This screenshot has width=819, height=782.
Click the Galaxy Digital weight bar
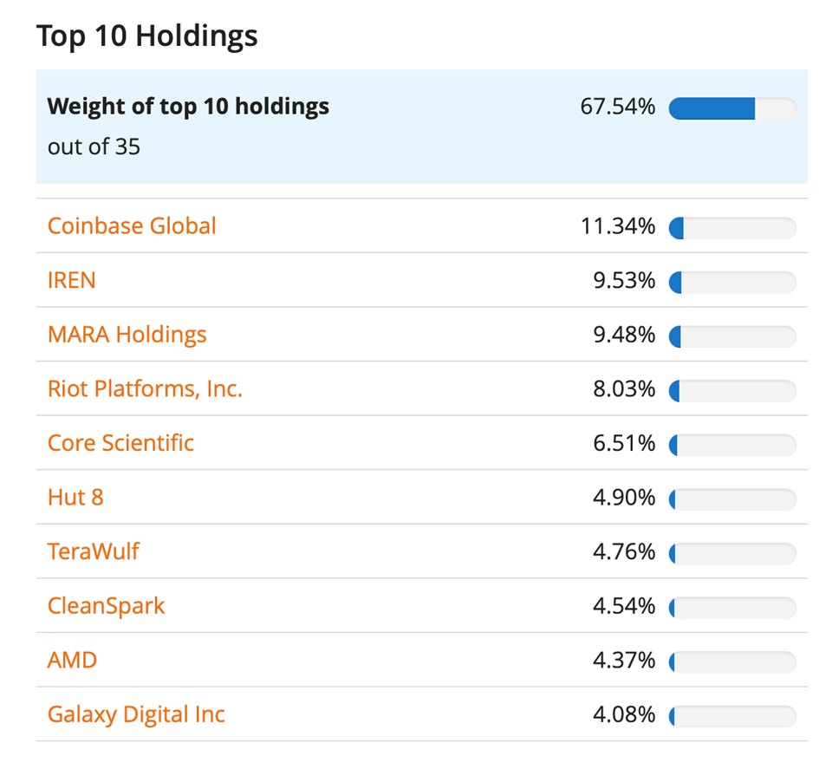[732, 716]
